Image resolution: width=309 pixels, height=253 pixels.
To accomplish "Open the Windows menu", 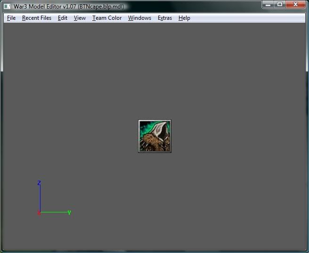I will point(139,18).
